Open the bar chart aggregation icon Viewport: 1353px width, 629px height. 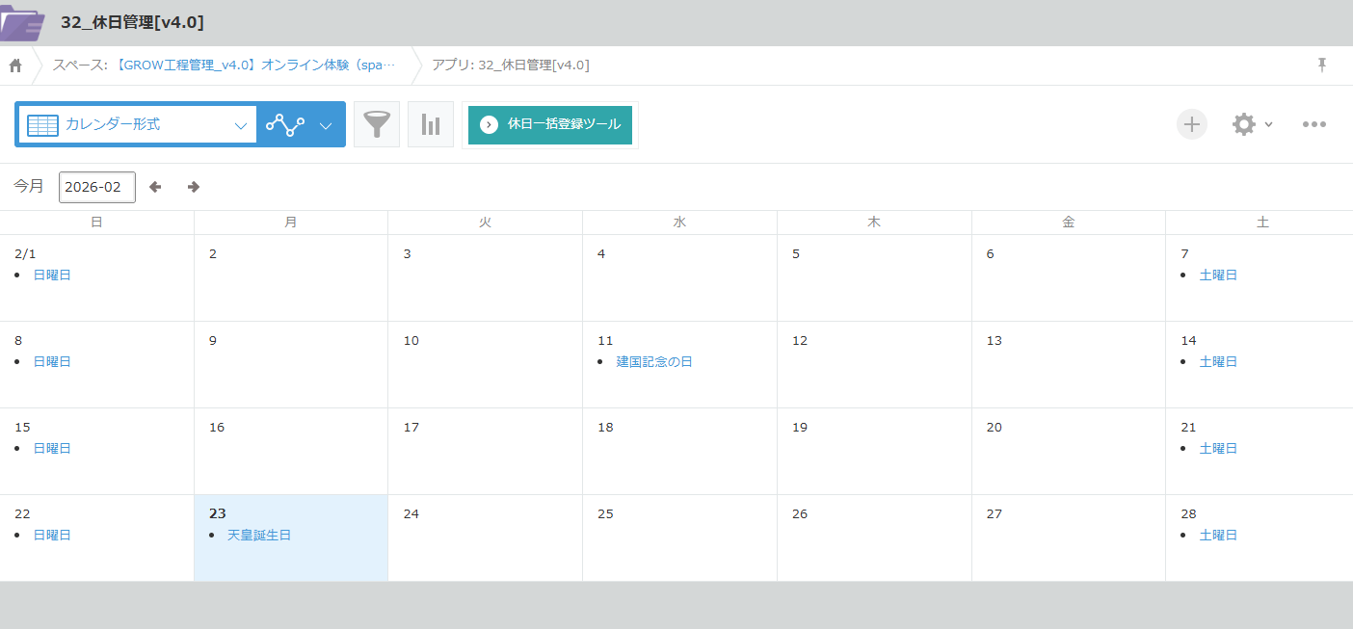431,124
